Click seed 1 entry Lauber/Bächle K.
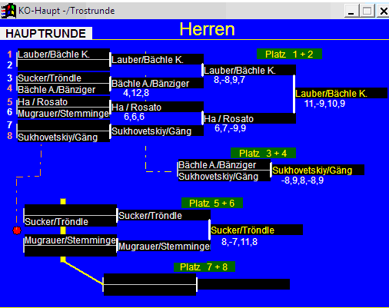Image resolution: width=389 pixels, height=308 pixels. click(64, 55)
